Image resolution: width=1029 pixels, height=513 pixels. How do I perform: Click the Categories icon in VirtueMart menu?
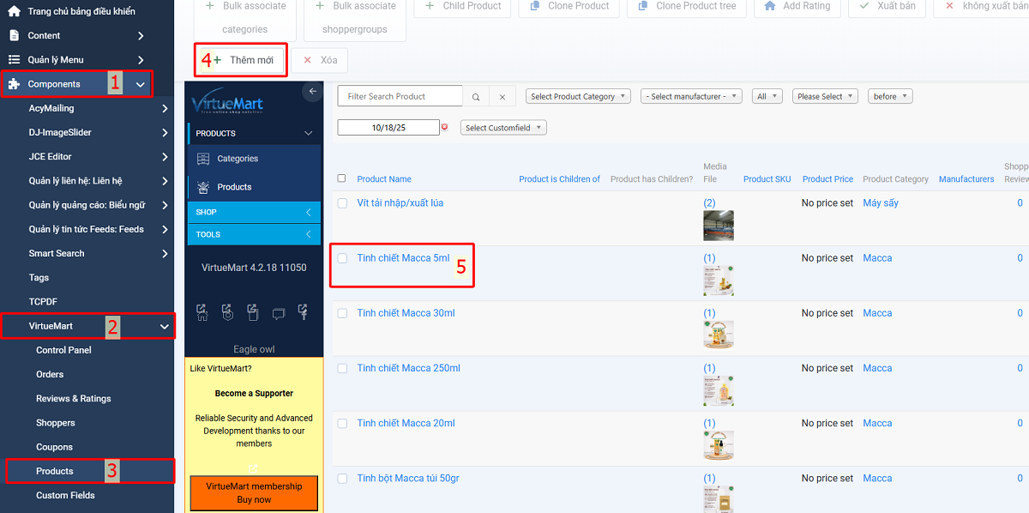click(x=203, y=159)
